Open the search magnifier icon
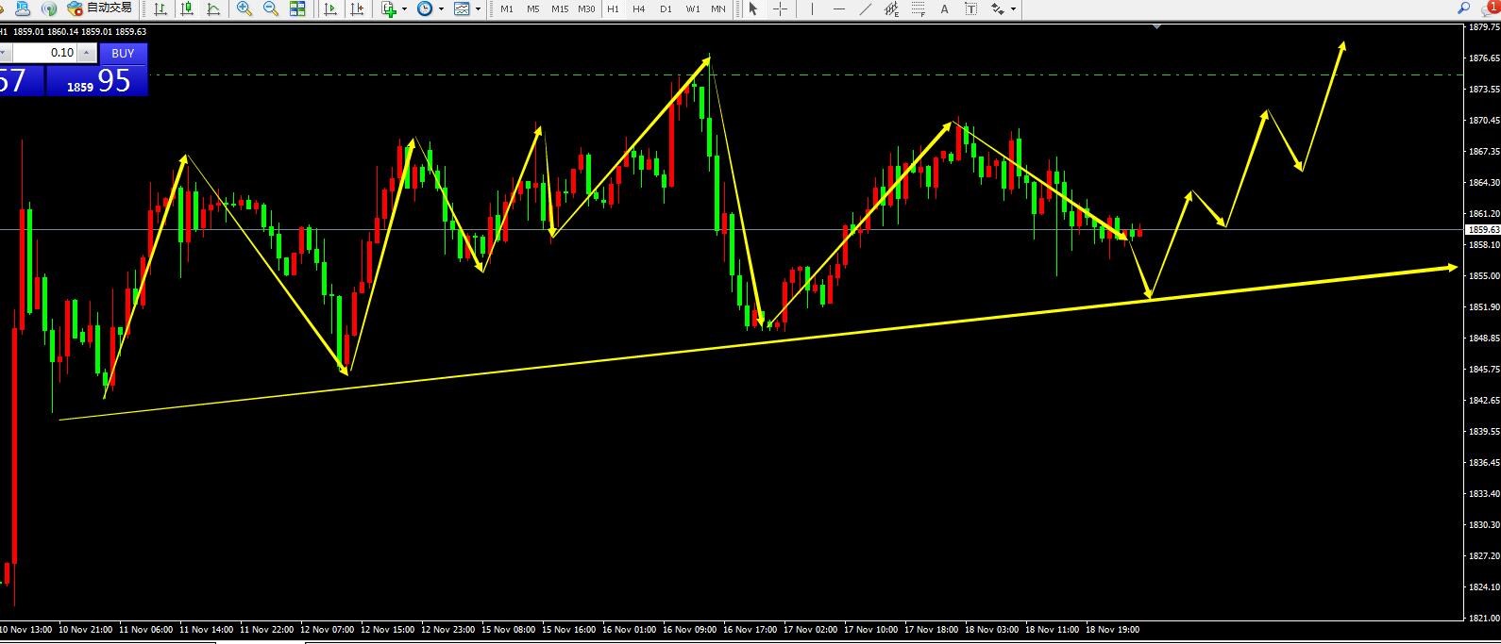Screen dimensions: 1501x644 (1463, 8)
